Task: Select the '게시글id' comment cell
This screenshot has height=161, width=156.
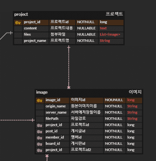Action: (x=87, y=132)
